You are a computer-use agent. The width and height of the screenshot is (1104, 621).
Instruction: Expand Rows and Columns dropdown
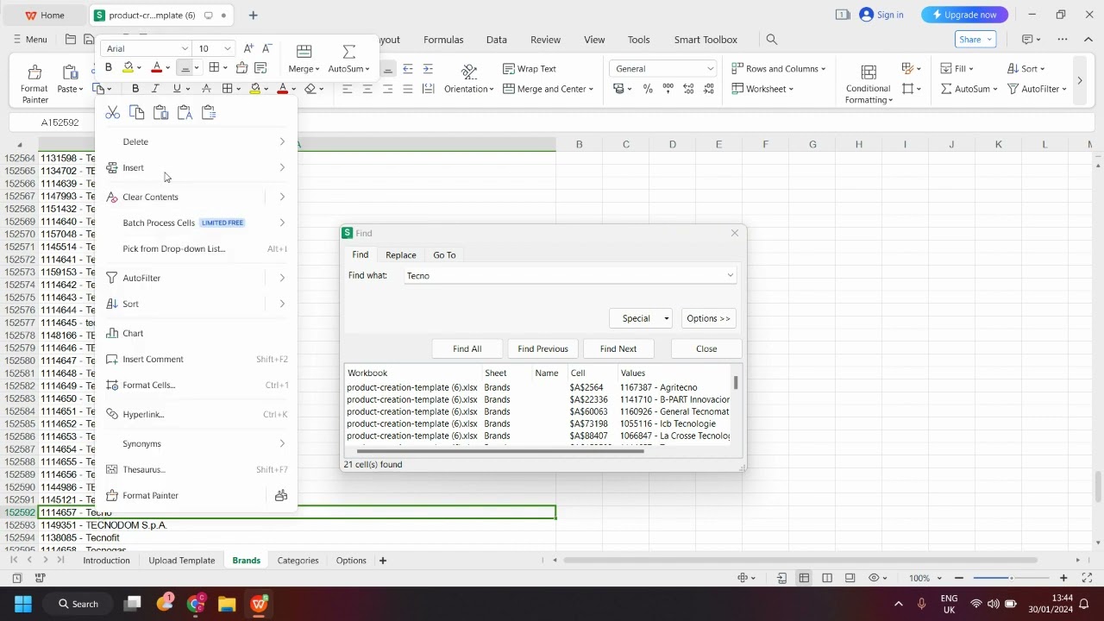778,69
